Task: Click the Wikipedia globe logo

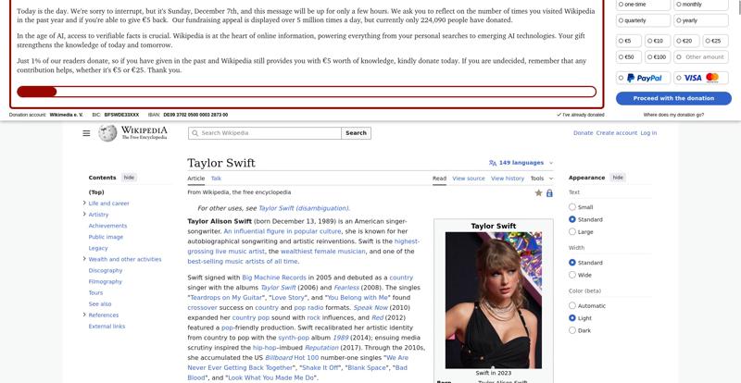Action: (107, 133)
